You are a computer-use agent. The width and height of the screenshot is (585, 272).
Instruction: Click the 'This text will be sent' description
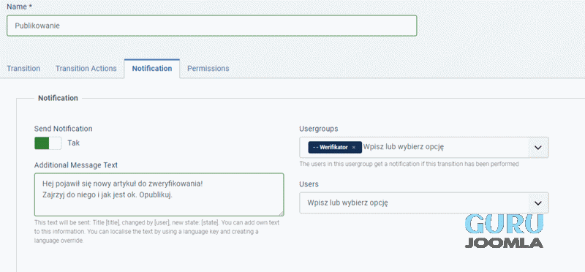coord(157,231)
